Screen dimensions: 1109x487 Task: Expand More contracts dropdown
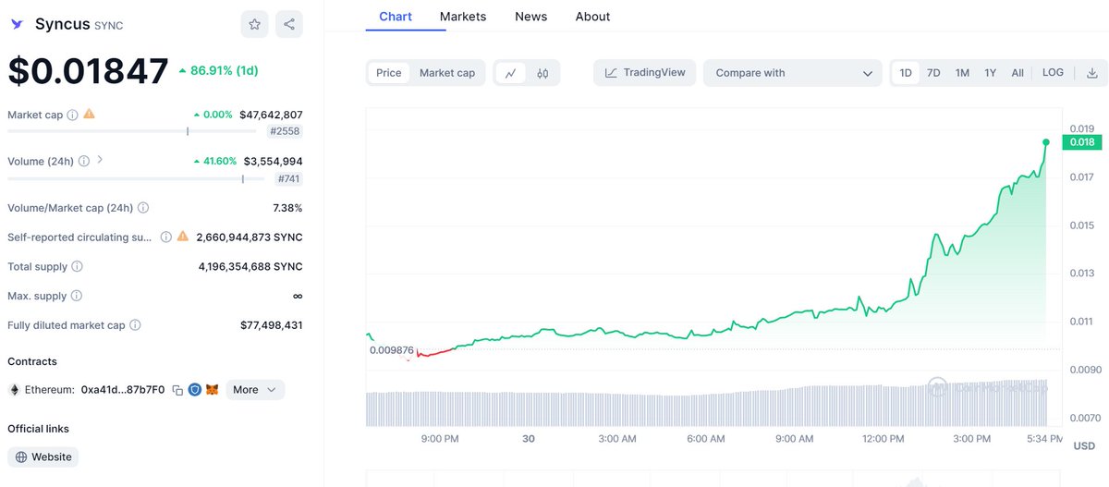255,390
